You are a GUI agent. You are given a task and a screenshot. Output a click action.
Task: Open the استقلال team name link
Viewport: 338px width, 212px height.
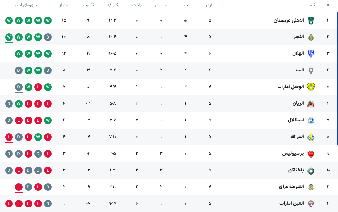296,120
